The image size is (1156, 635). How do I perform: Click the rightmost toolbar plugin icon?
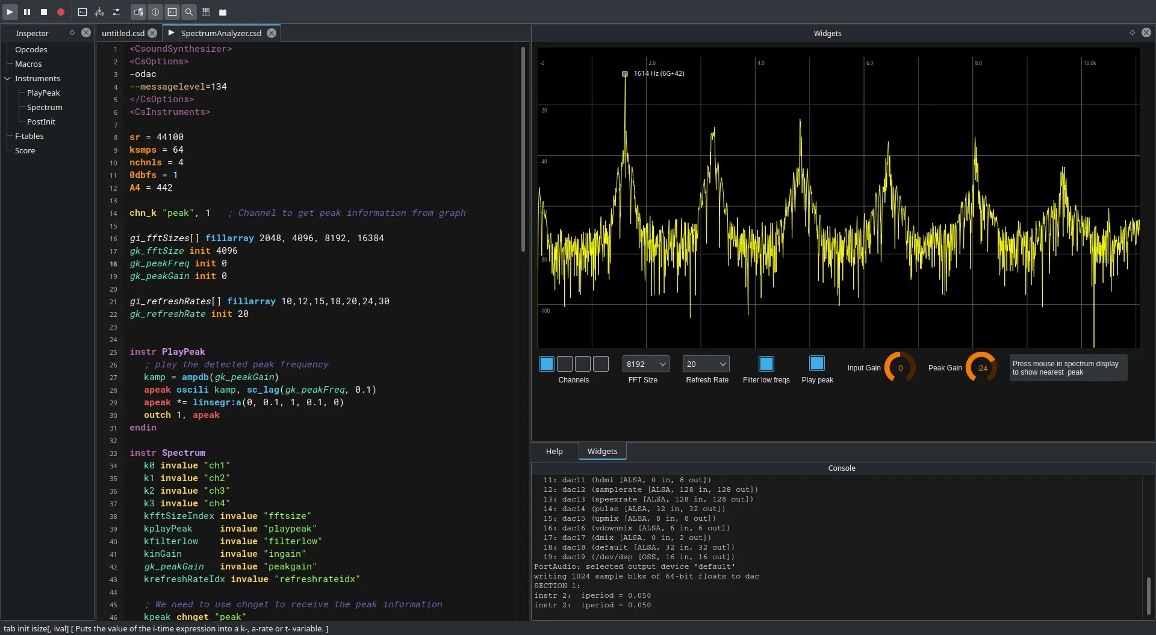(223, 12)
